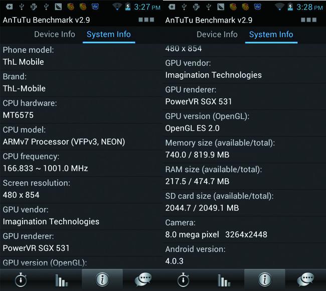Select 'ARMv7 Processor (VFPv3, NEON)' text
This screenshot has height=291, width=326.
pyautogui.click(x=64, y=141)
